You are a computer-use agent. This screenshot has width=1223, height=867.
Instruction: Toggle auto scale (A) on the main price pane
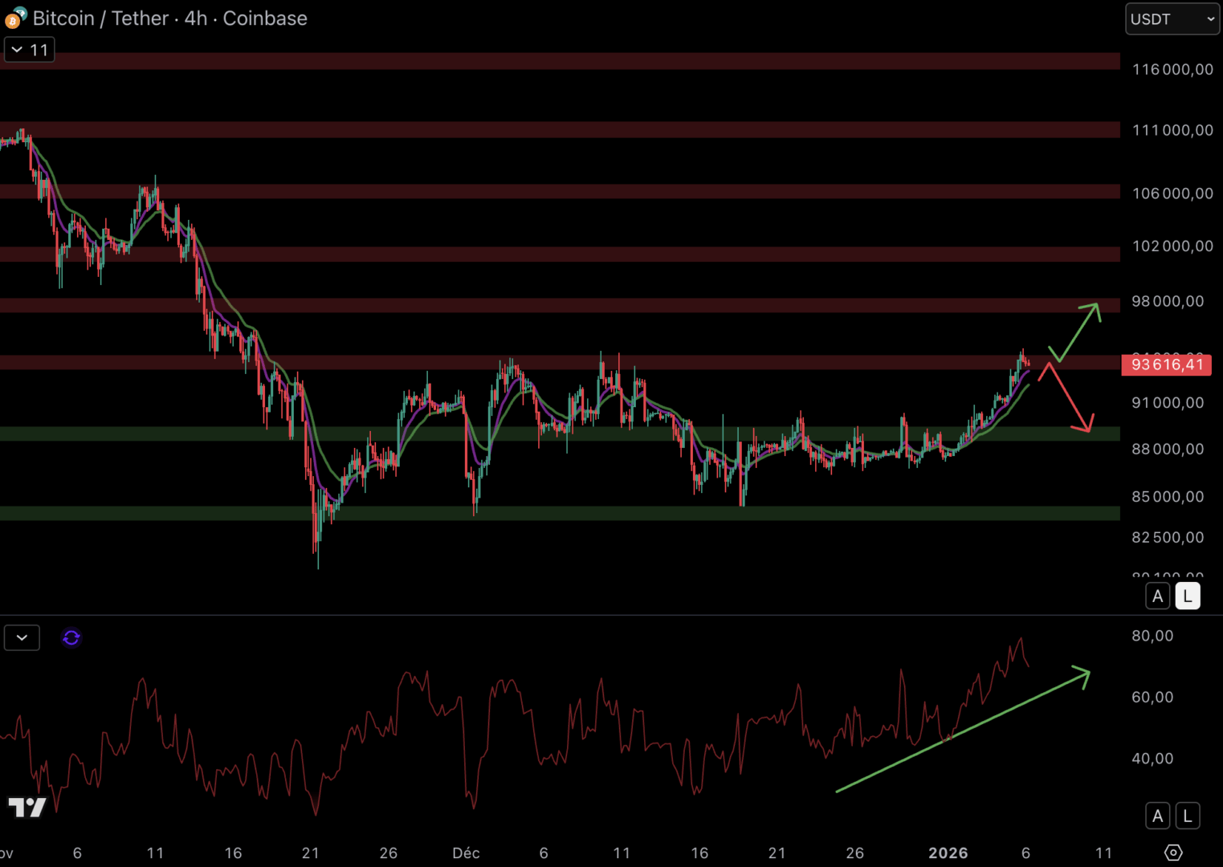(1157, 596)
